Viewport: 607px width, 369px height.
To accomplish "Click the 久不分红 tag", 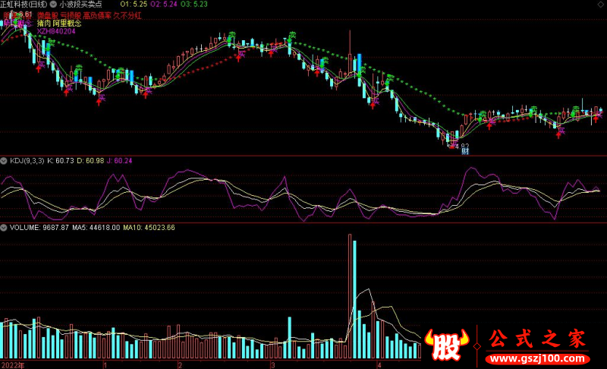I will tap(127, 16).
